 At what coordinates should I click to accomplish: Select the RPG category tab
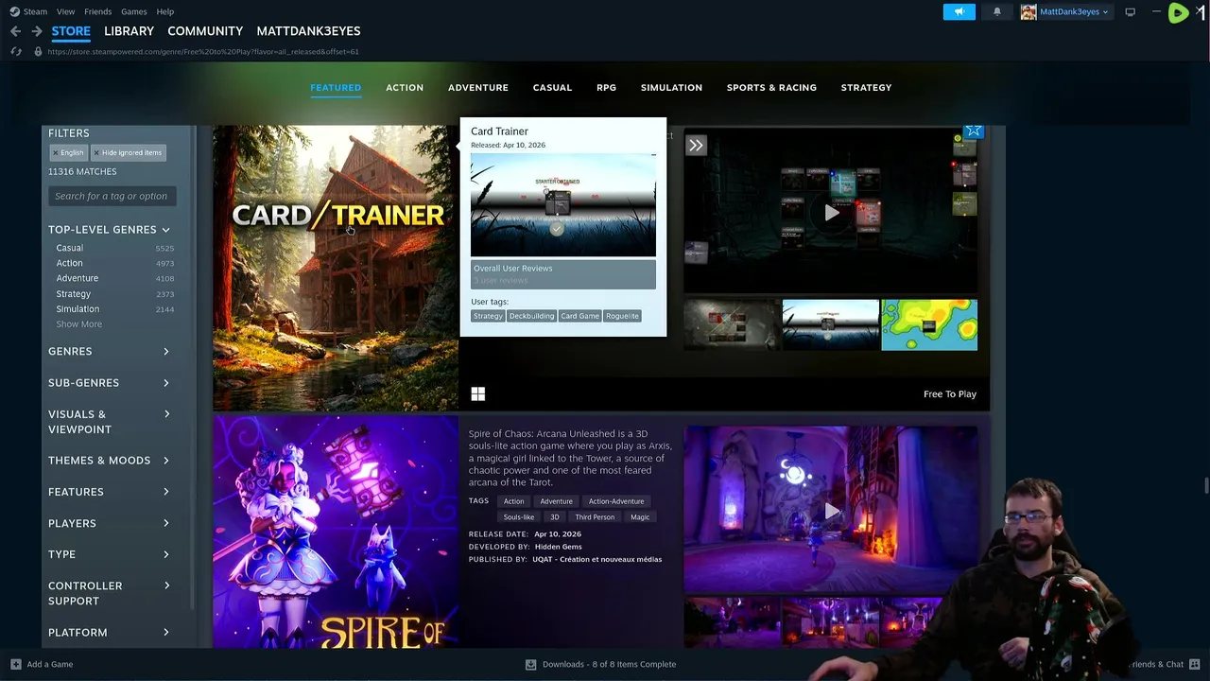606,87
